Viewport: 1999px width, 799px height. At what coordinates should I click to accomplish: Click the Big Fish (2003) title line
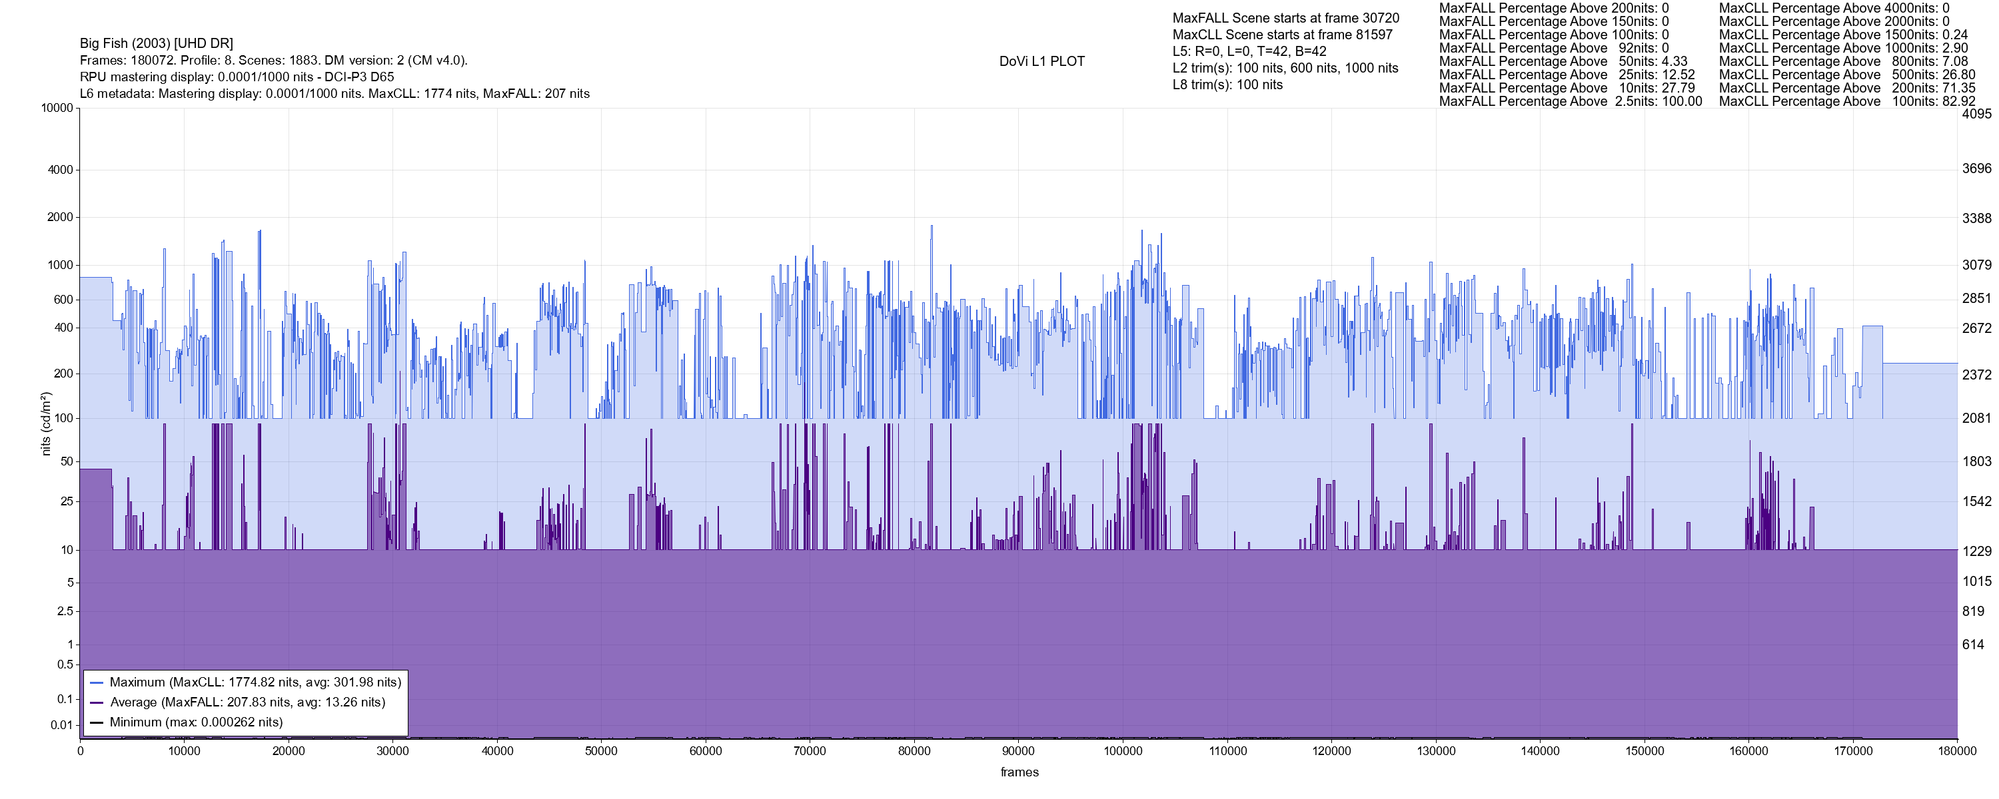(x=156, y=43)
